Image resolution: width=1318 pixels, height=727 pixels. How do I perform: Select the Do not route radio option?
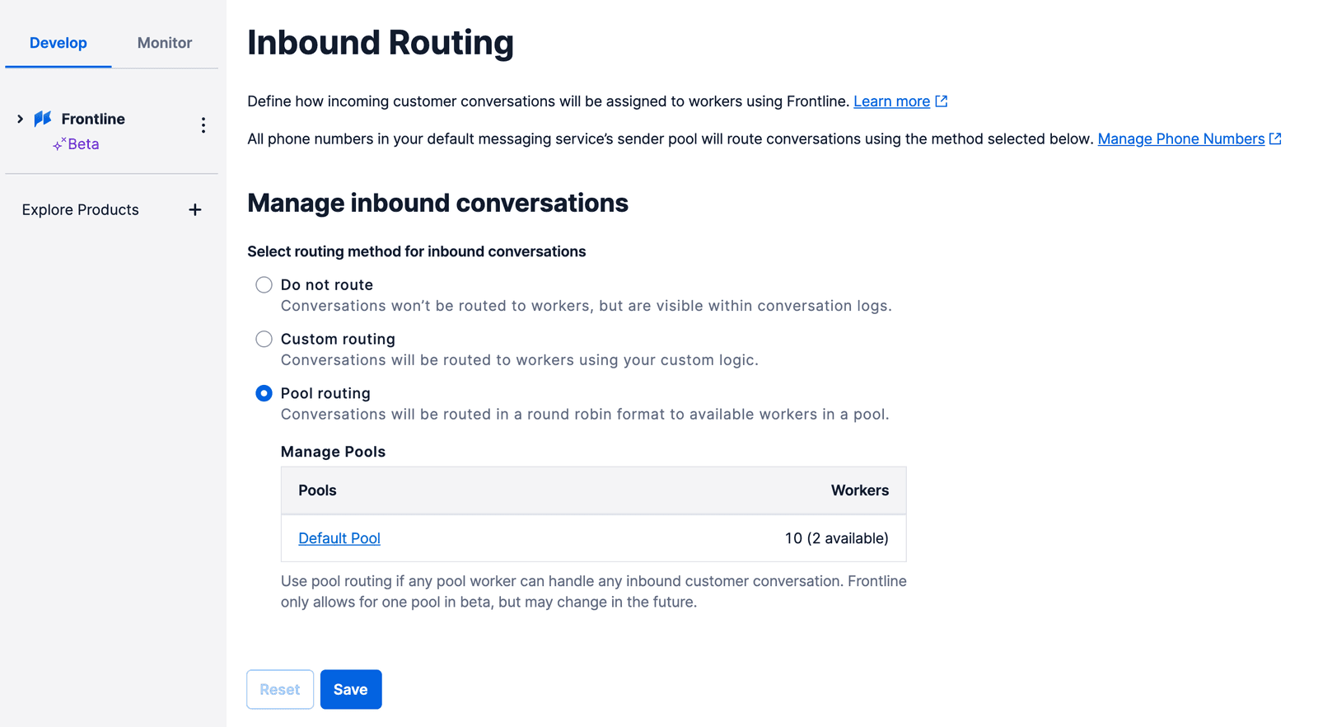(264, 285)
